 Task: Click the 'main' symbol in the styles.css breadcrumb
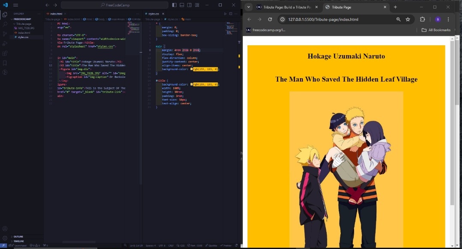click(186, 19)
